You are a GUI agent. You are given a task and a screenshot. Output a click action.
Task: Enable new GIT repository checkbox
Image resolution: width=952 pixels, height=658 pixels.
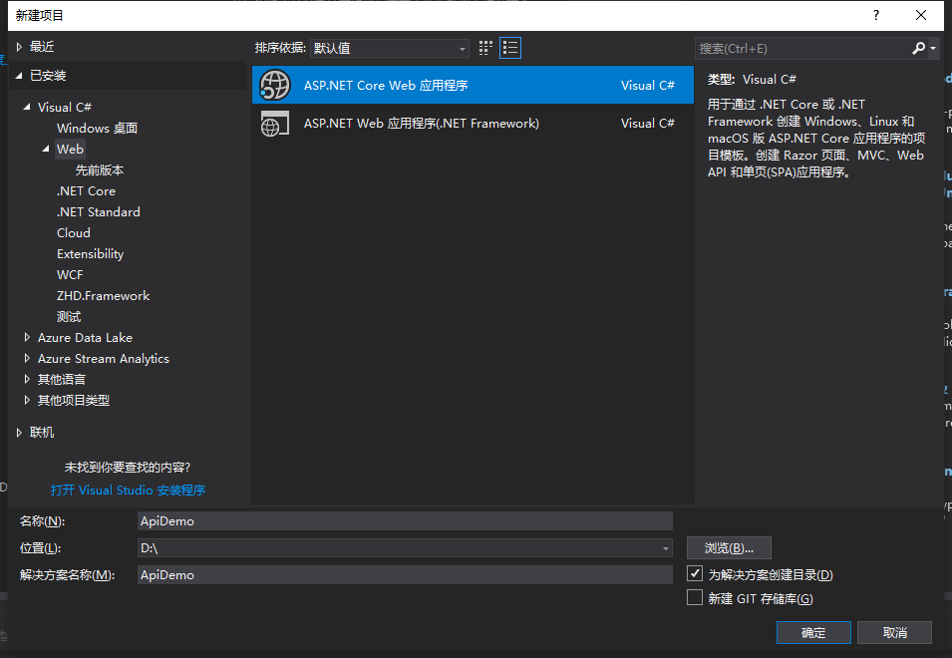695,597
